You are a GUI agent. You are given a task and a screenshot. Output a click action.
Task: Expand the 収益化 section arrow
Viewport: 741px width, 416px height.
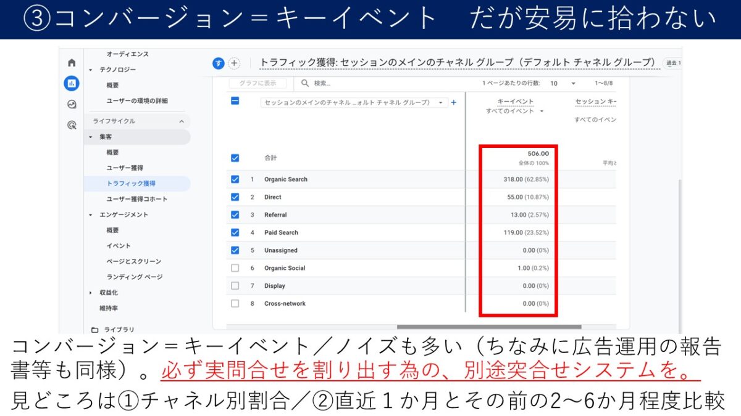[91, 293]
